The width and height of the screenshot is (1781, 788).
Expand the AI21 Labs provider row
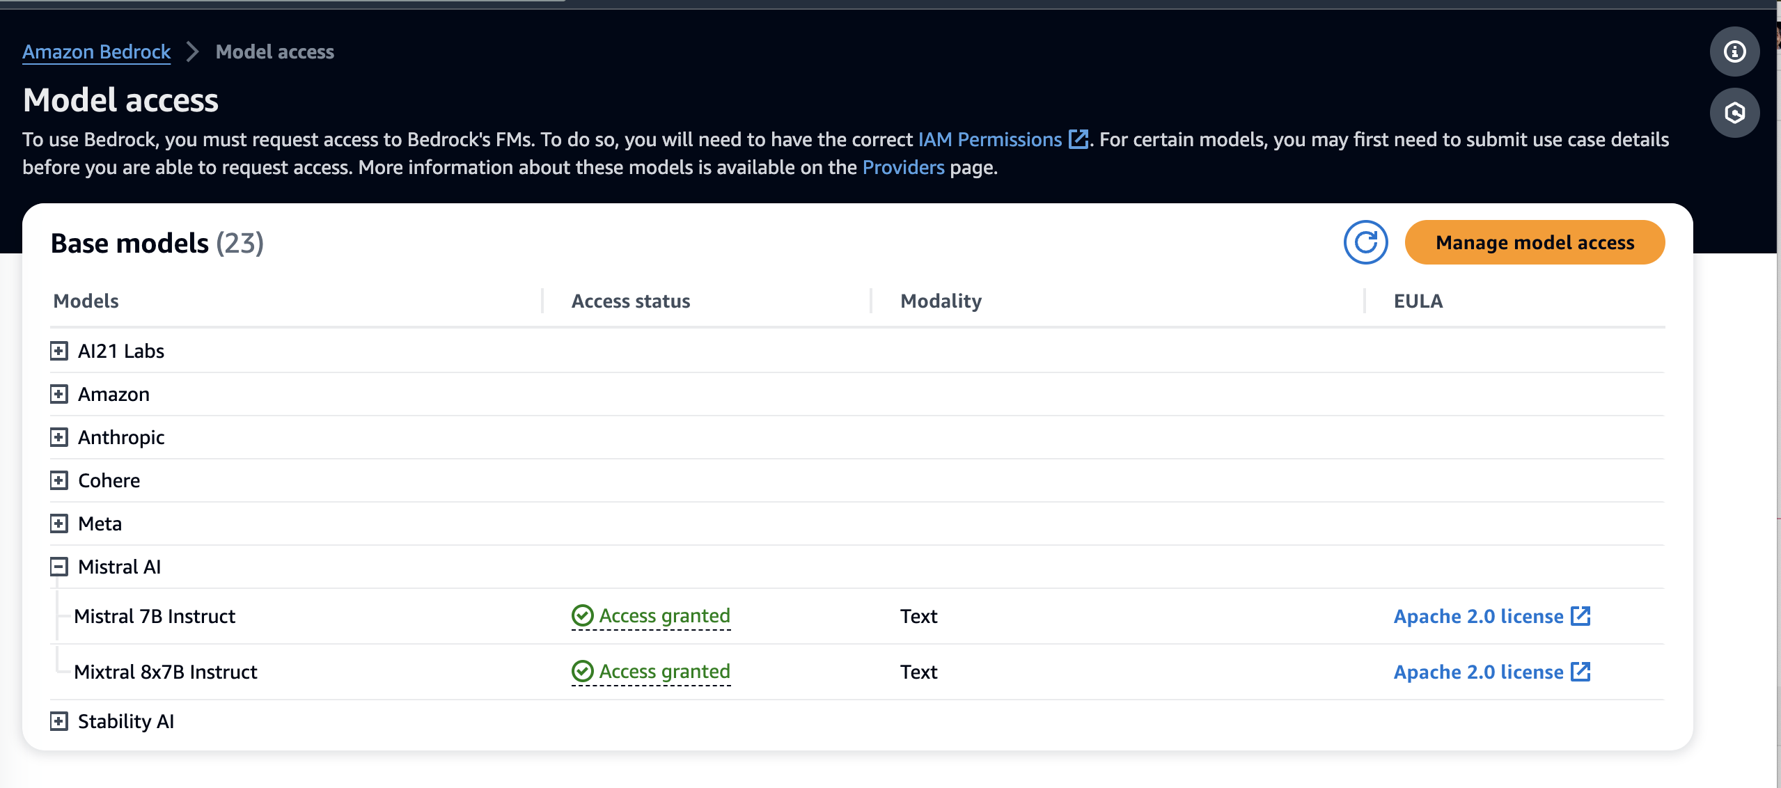tap(59, 351)
